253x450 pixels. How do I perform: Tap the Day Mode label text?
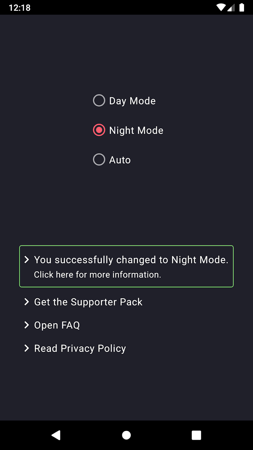pos(132,100)
